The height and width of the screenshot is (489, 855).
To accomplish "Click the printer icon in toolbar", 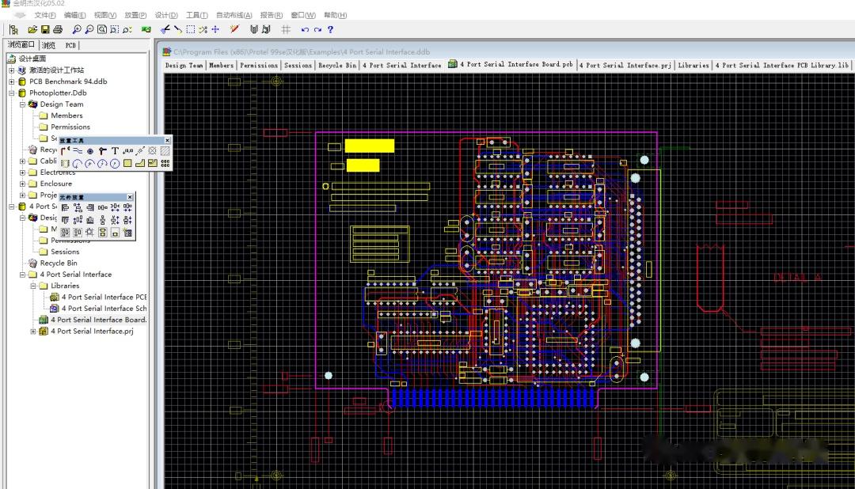I will tap(58, 29).
